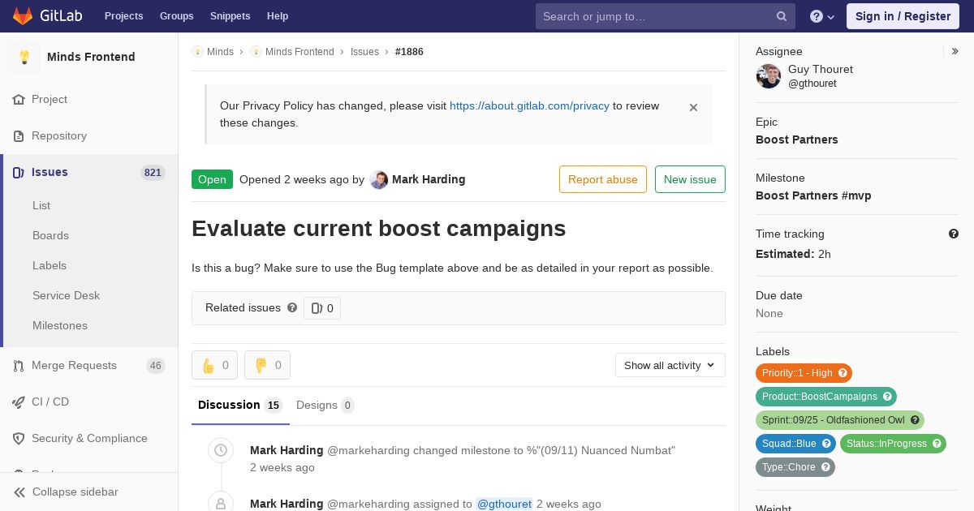Image resolution: width=974 pixels, height=511 pixels.
Task: Expand the Help dropdown in header
Action: (x=822, y=16)
